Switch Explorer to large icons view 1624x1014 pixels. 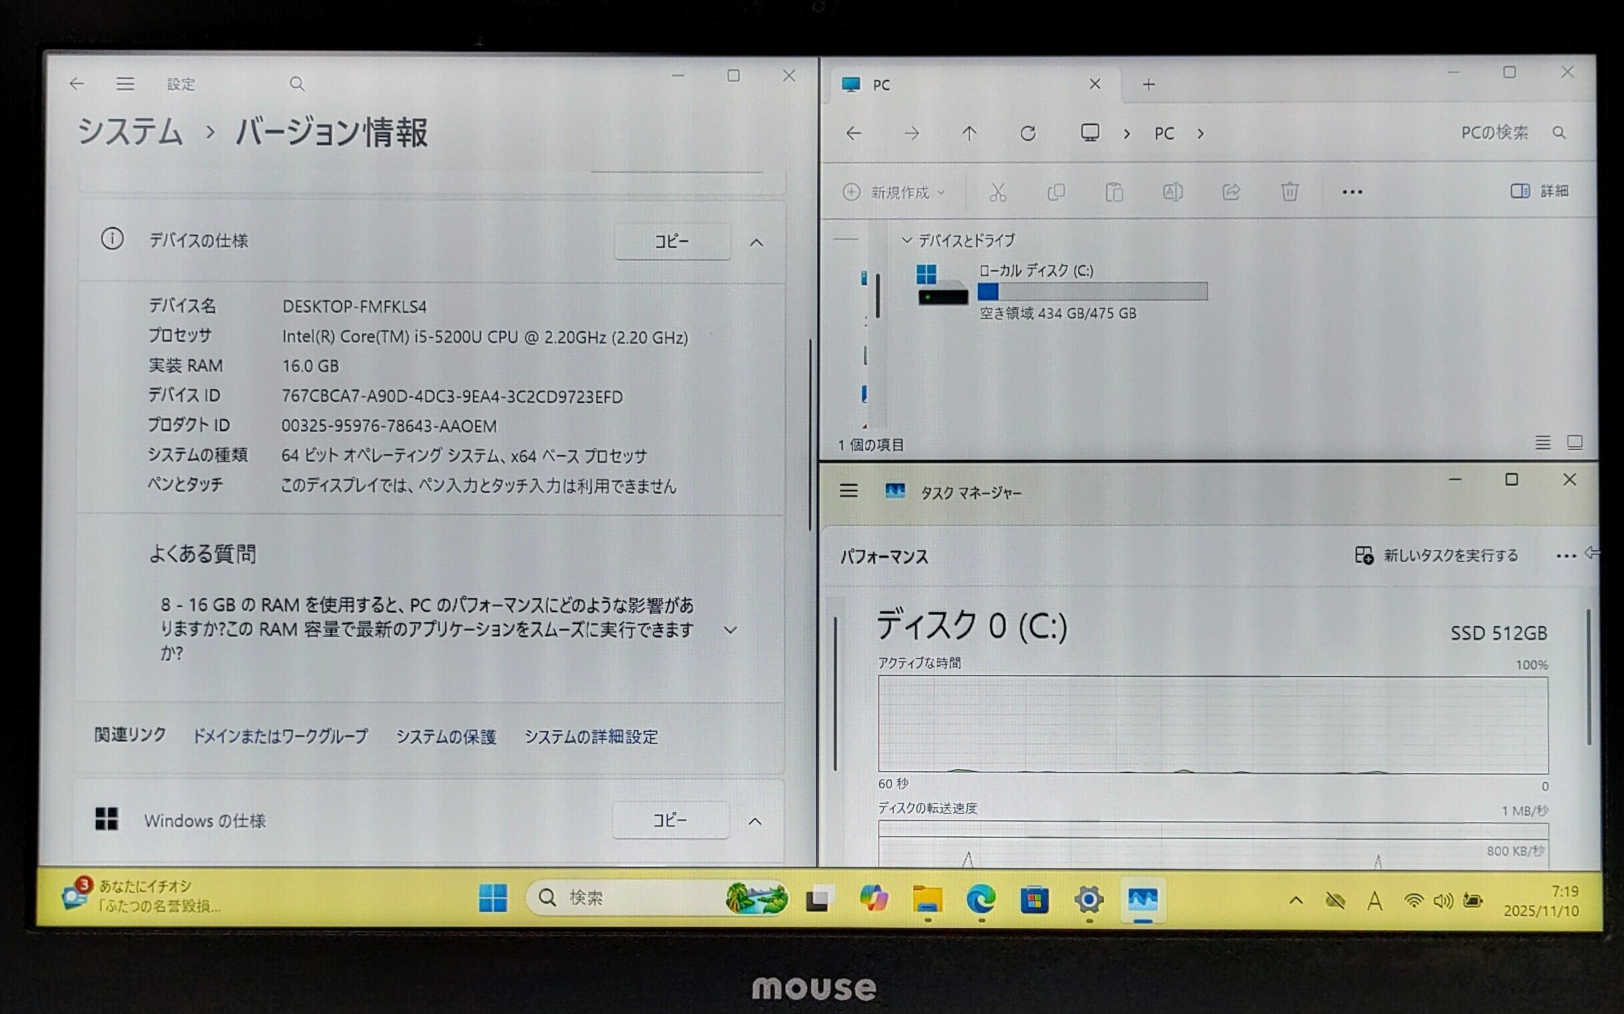[x=1574, y=442]
